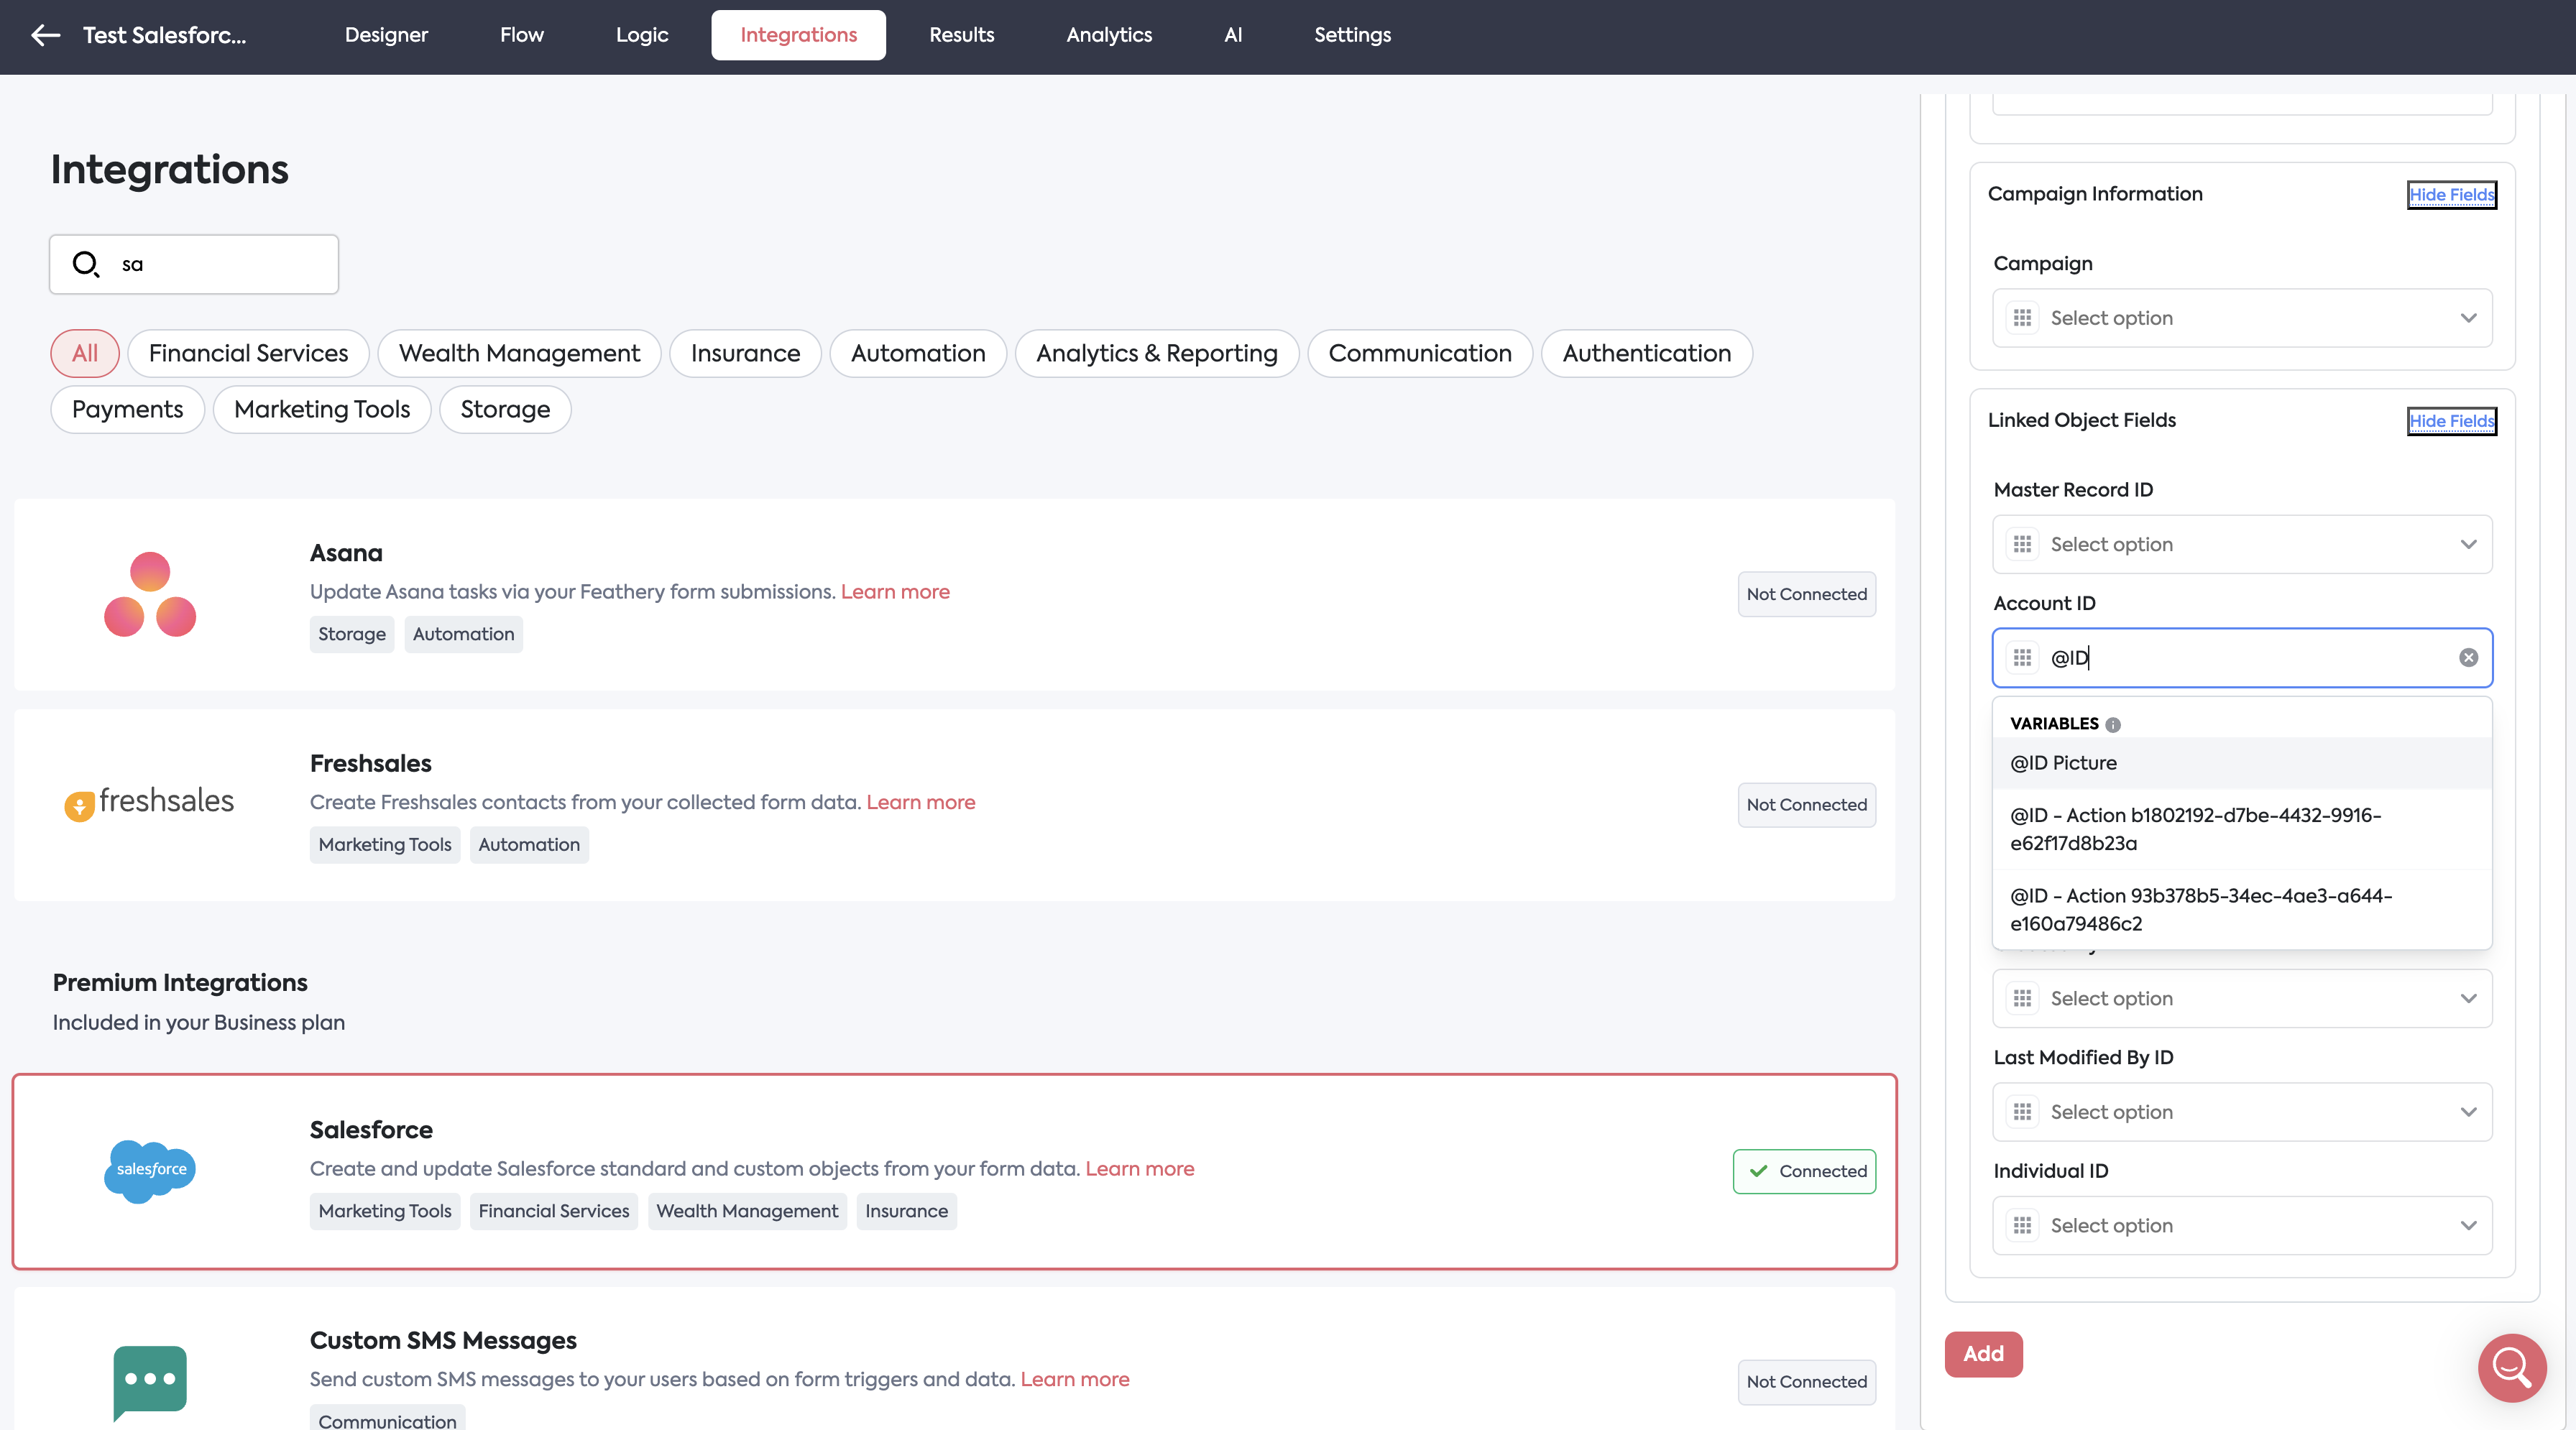The image size is (2576, 1430).
Task: Click the Asana logo icon
Action: click(150, 594)
